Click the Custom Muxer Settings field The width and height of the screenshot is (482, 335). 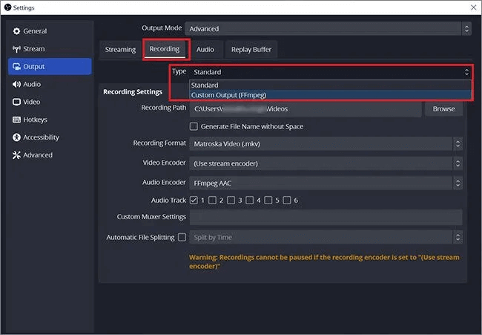[x=326, y=217]
